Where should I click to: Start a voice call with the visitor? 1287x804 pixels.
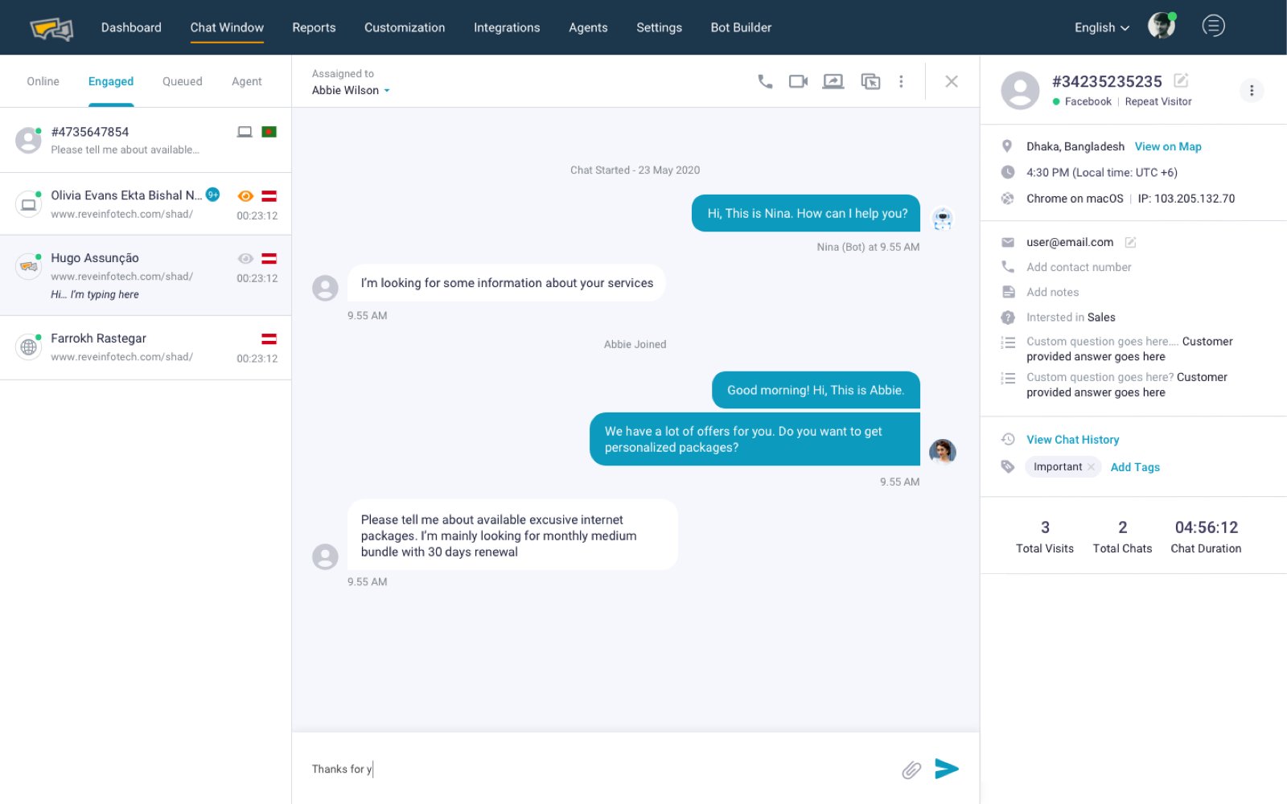765,81
